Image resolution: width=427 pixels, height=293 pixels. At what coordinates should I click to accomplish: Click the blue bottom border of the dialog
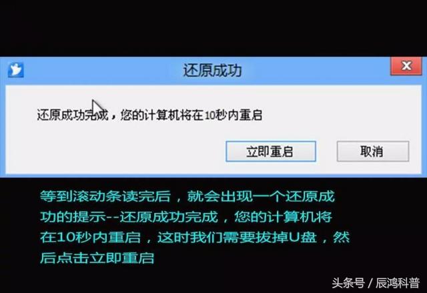[213, 176]
